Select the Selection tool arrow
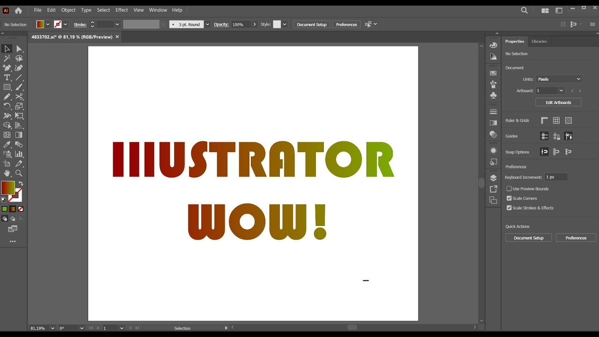 pos(7,49)
